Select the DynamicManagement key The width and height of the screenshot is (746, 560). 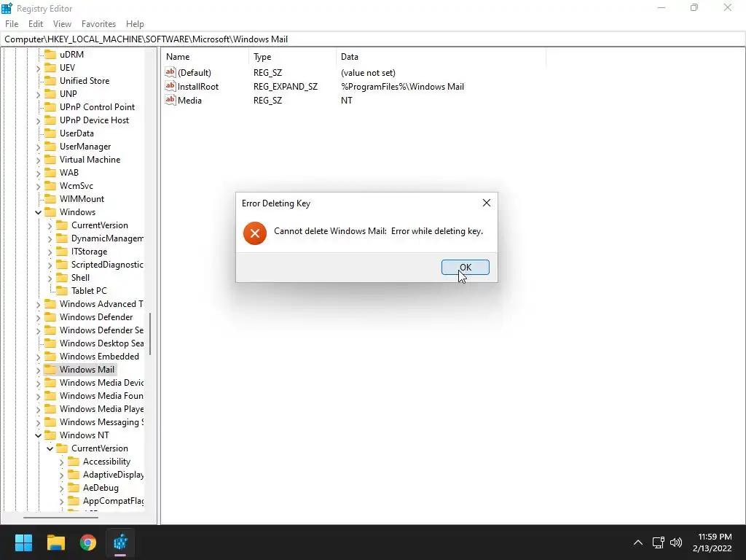[x=107, y=238]
